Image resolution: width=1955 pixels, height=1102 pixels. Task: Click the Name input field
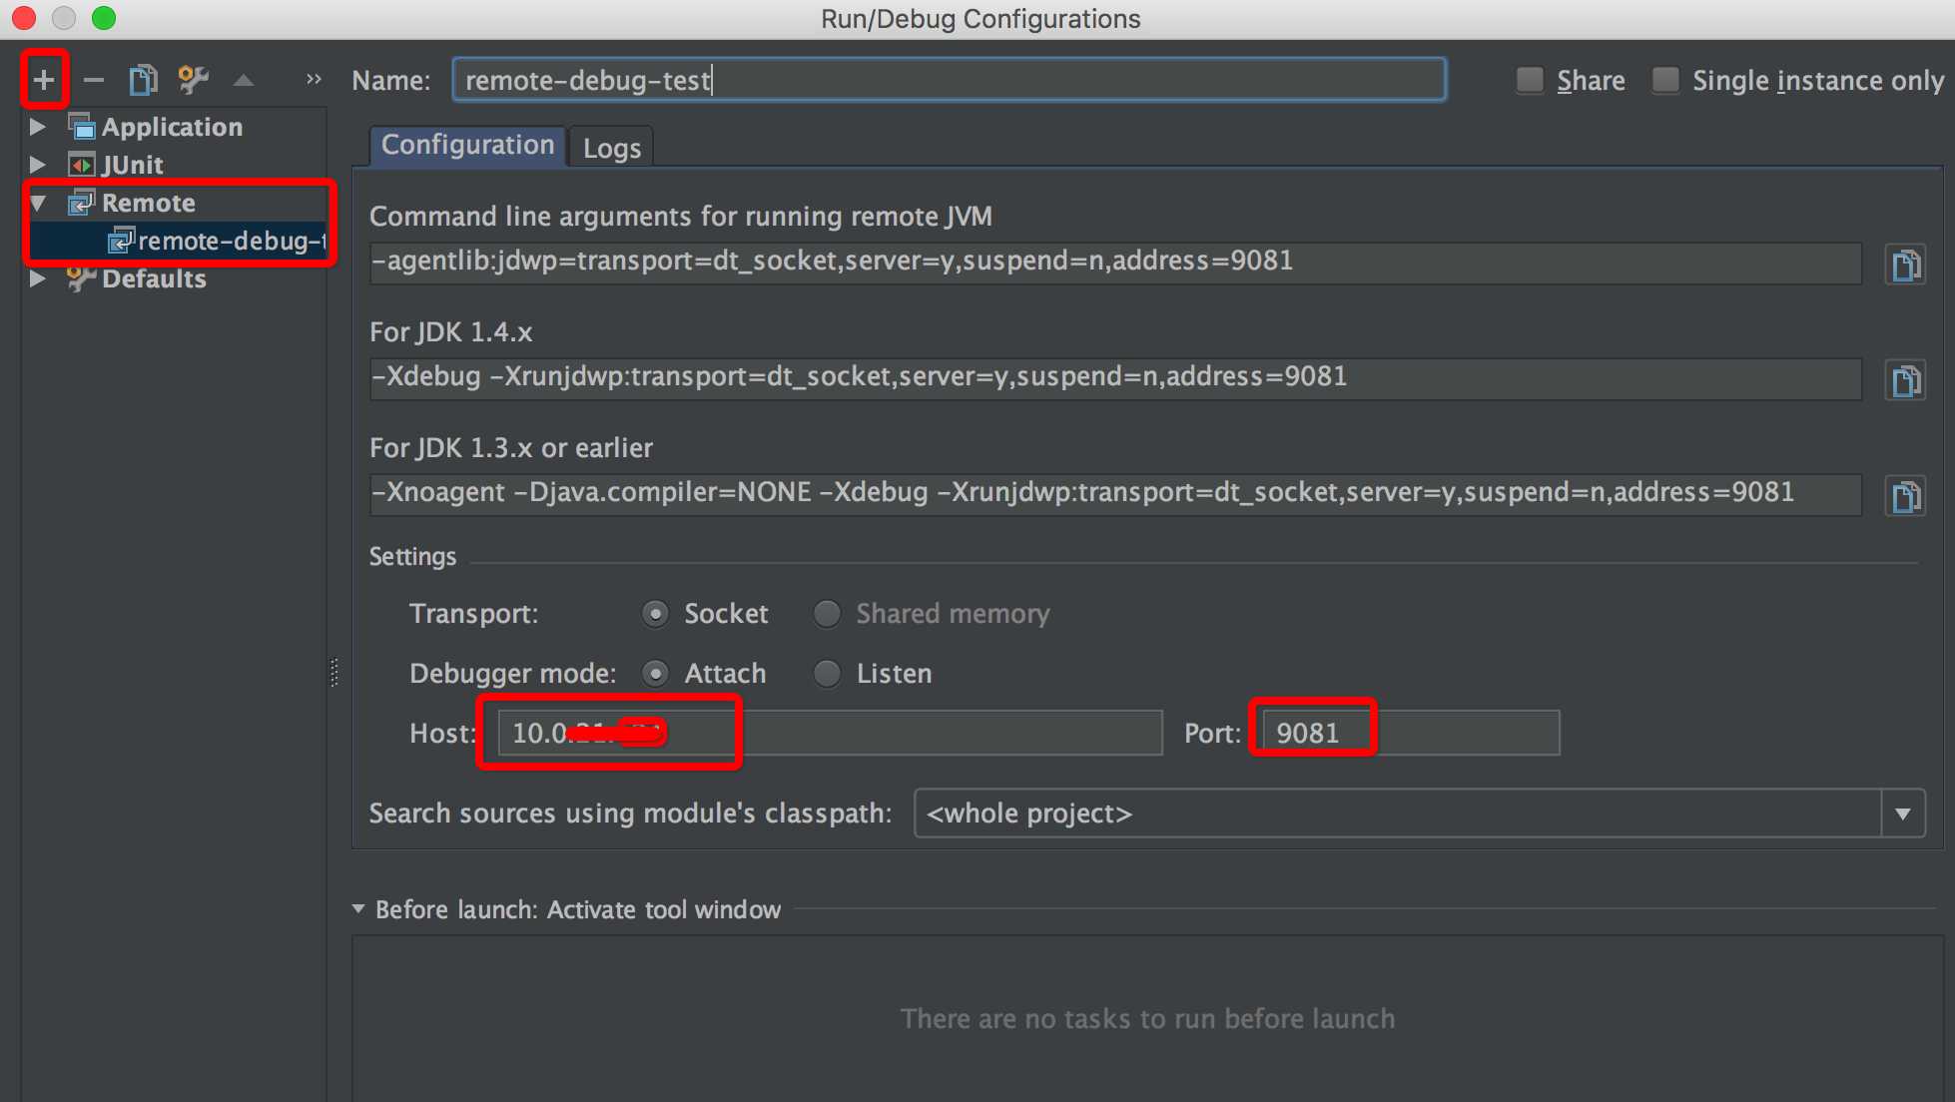949,80
